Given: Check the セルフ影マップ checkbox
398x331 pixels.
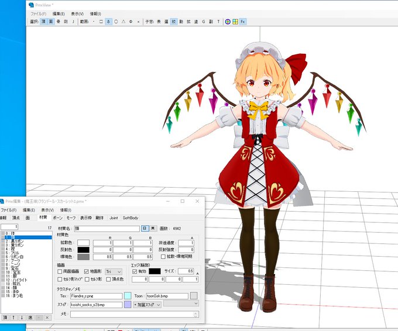Looking at the screenshot, I should coord(60,280).
